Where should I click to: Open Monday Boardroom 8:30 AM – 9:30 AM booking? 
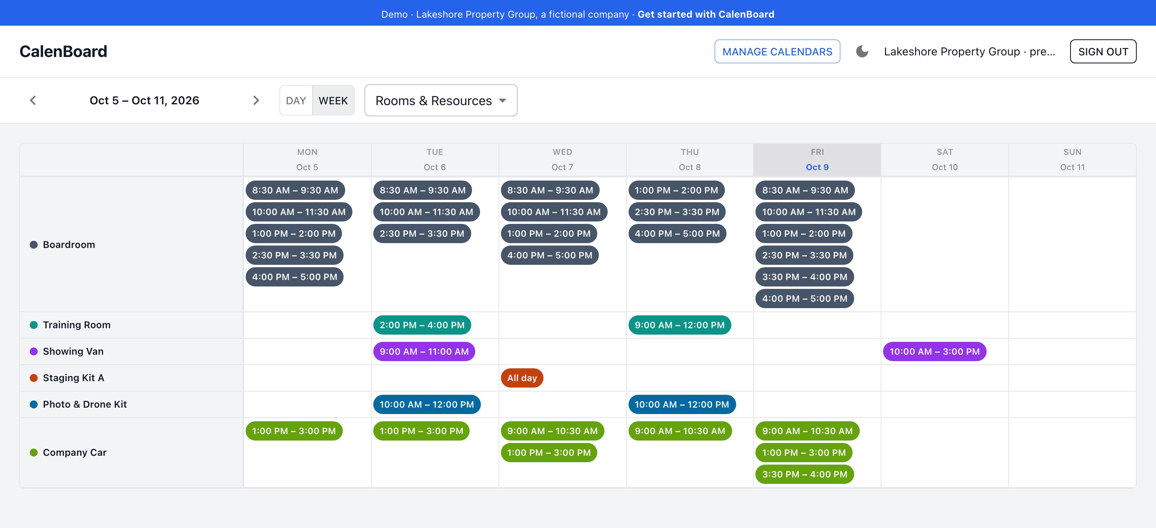tap(295, 190)
